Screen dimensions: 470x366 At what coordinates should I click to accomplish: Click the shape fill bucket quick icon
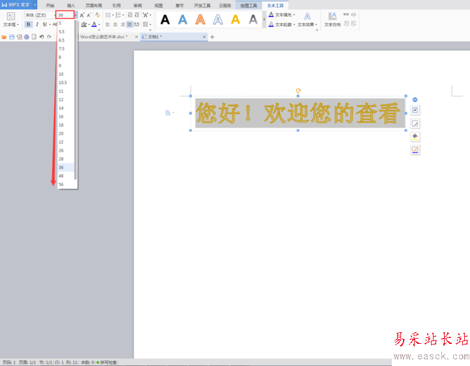click(415, 137)
